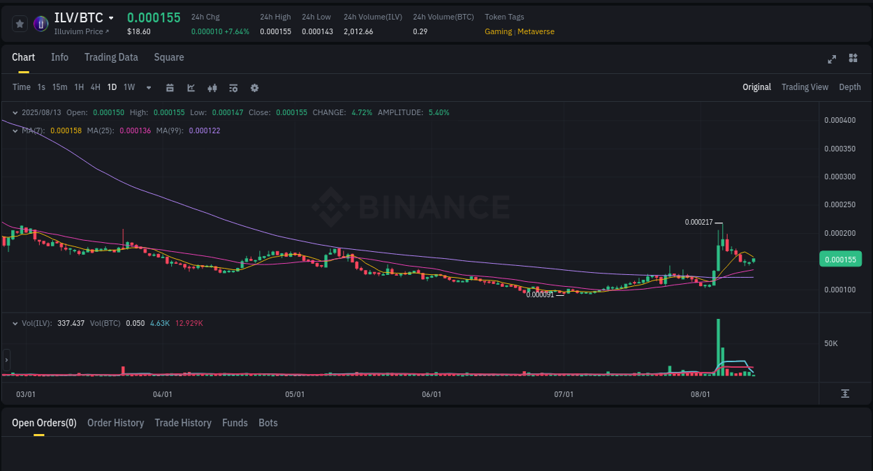Switch chart to Trading View mode

click(x=805, y=87)
